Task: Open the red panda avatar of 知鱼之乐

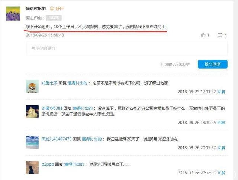Action: [32, 86]
